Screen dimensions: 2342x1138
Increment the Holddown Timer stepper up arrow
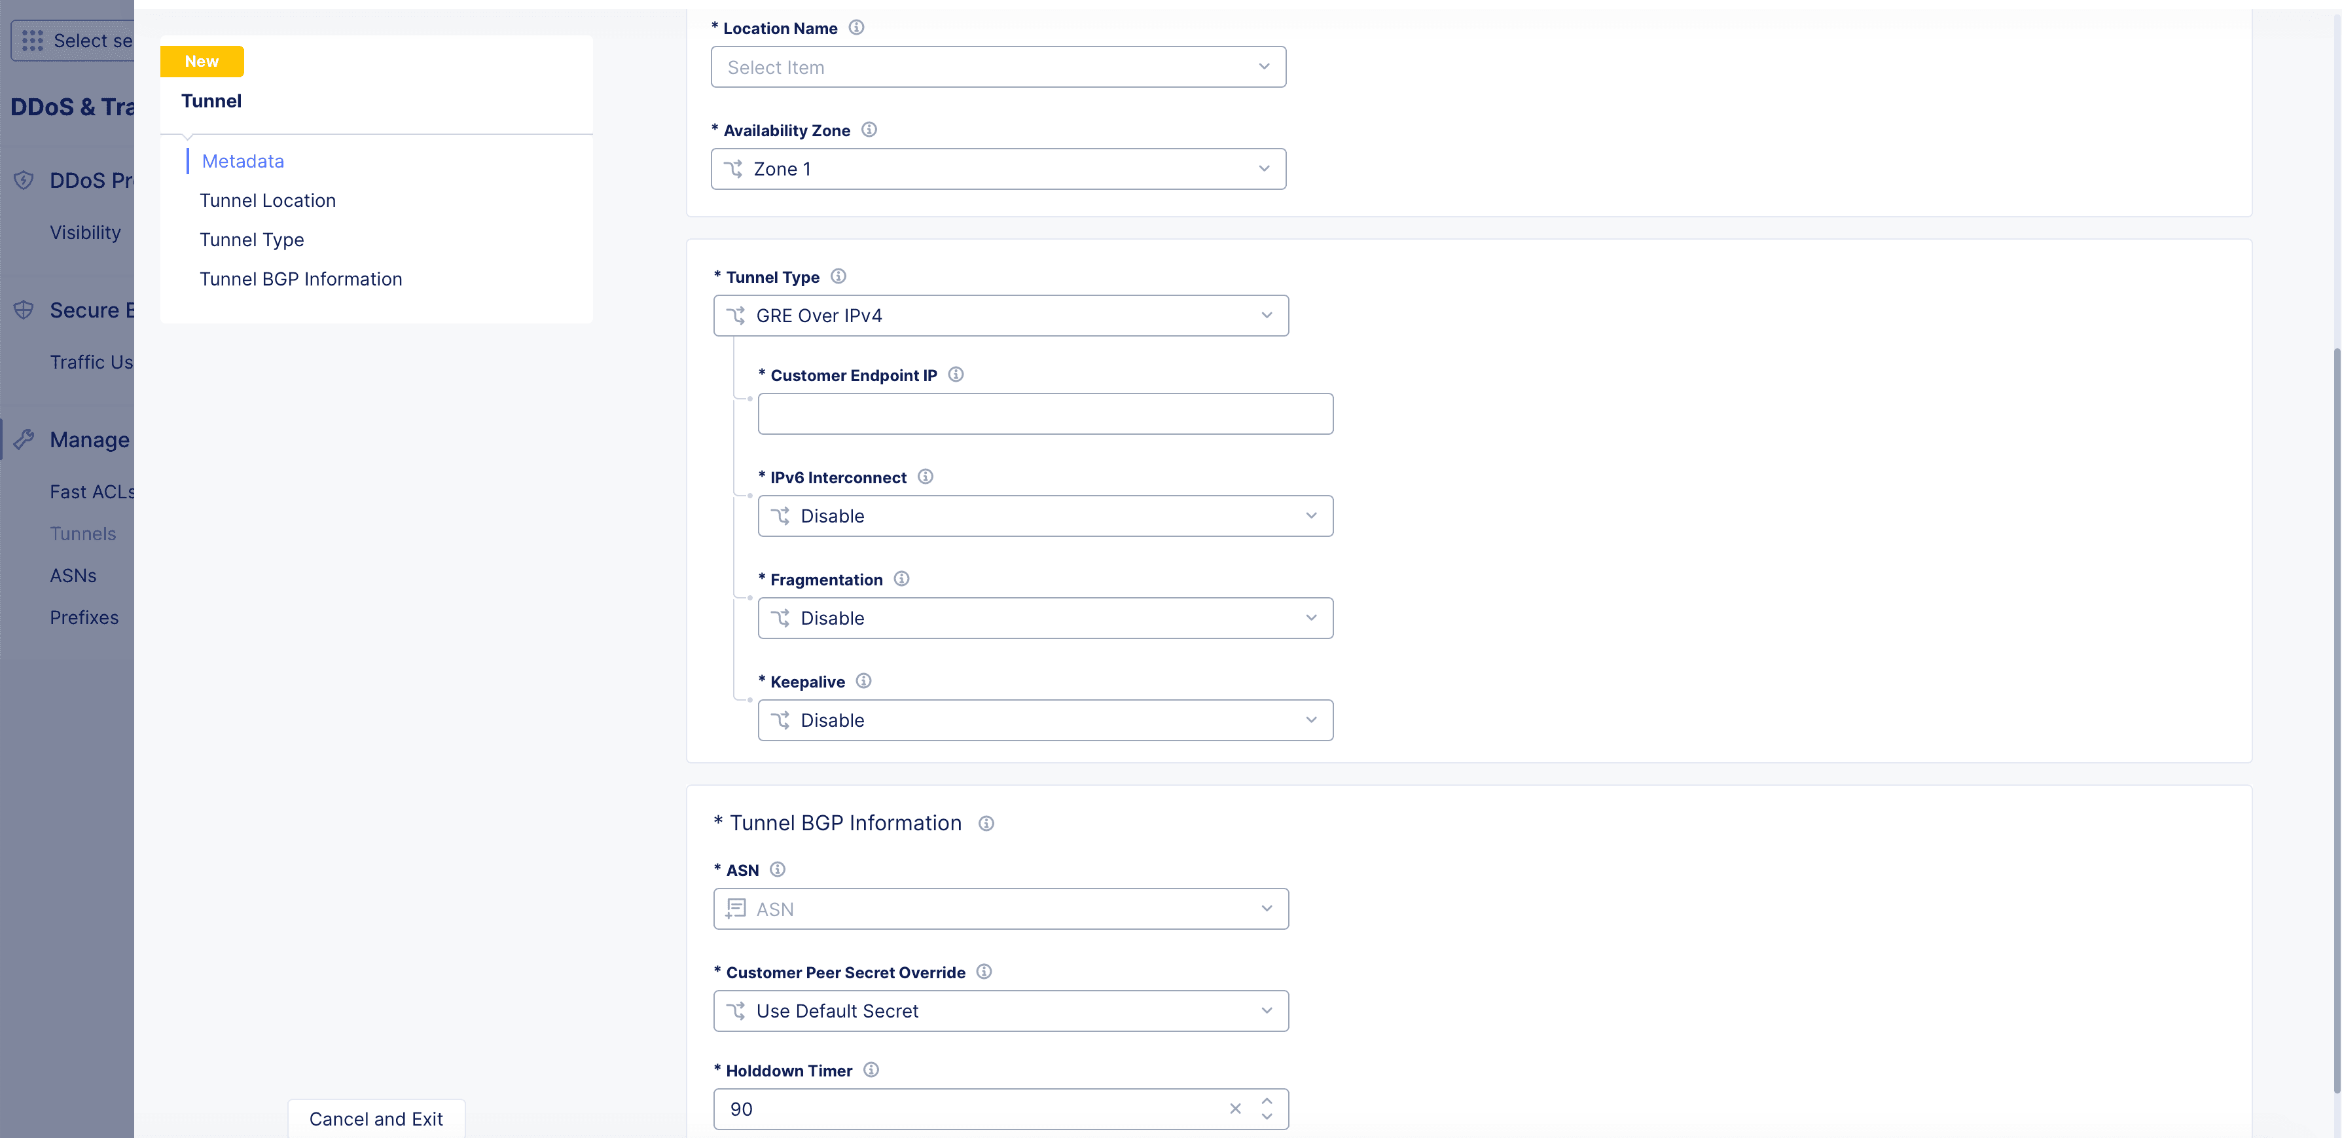[x=1267, y=1101]
